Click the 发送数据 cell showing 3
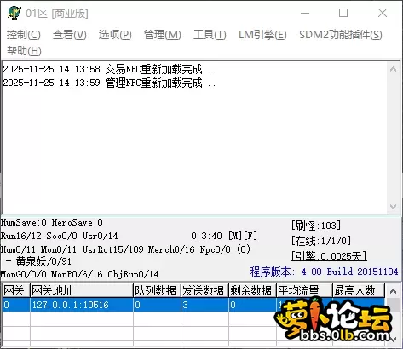The width and height of the screenshot is (403, 349). coord(204,305)
